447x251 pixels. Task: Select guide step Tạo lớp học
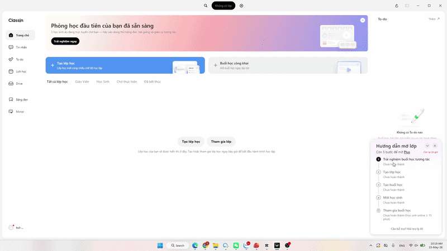(392, 172)
